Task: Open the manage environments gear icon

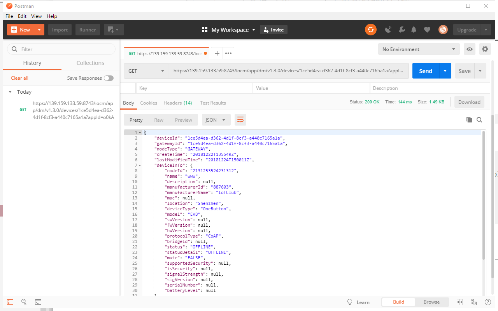Action: (485, 49)
